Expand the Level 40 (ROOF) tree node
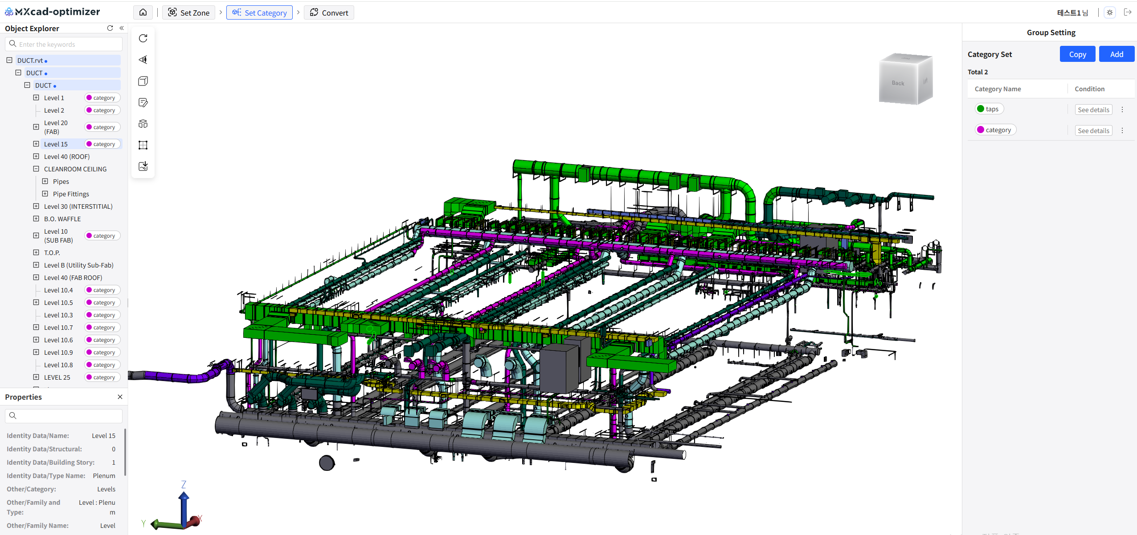 point(36,156)
